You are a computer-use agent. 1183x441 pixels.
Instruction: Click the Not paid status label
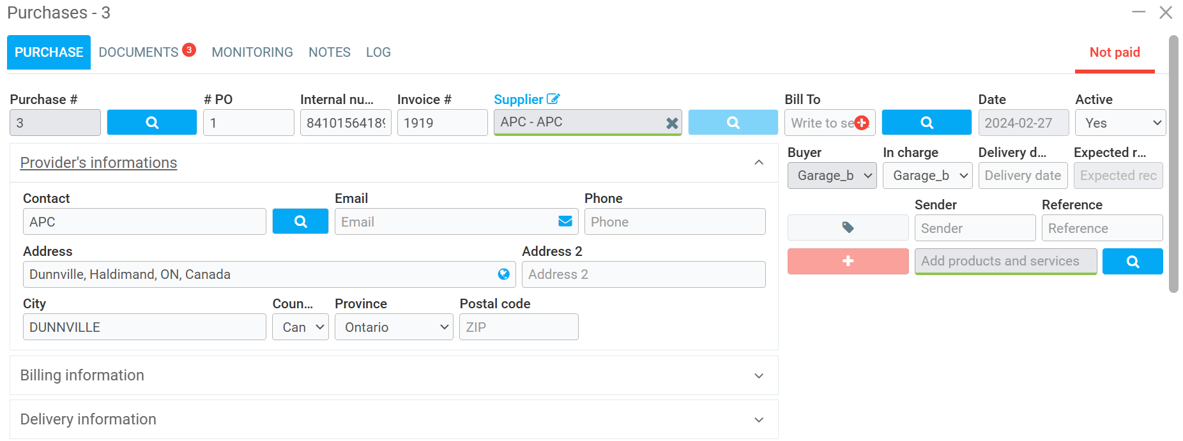[1115, 52]
